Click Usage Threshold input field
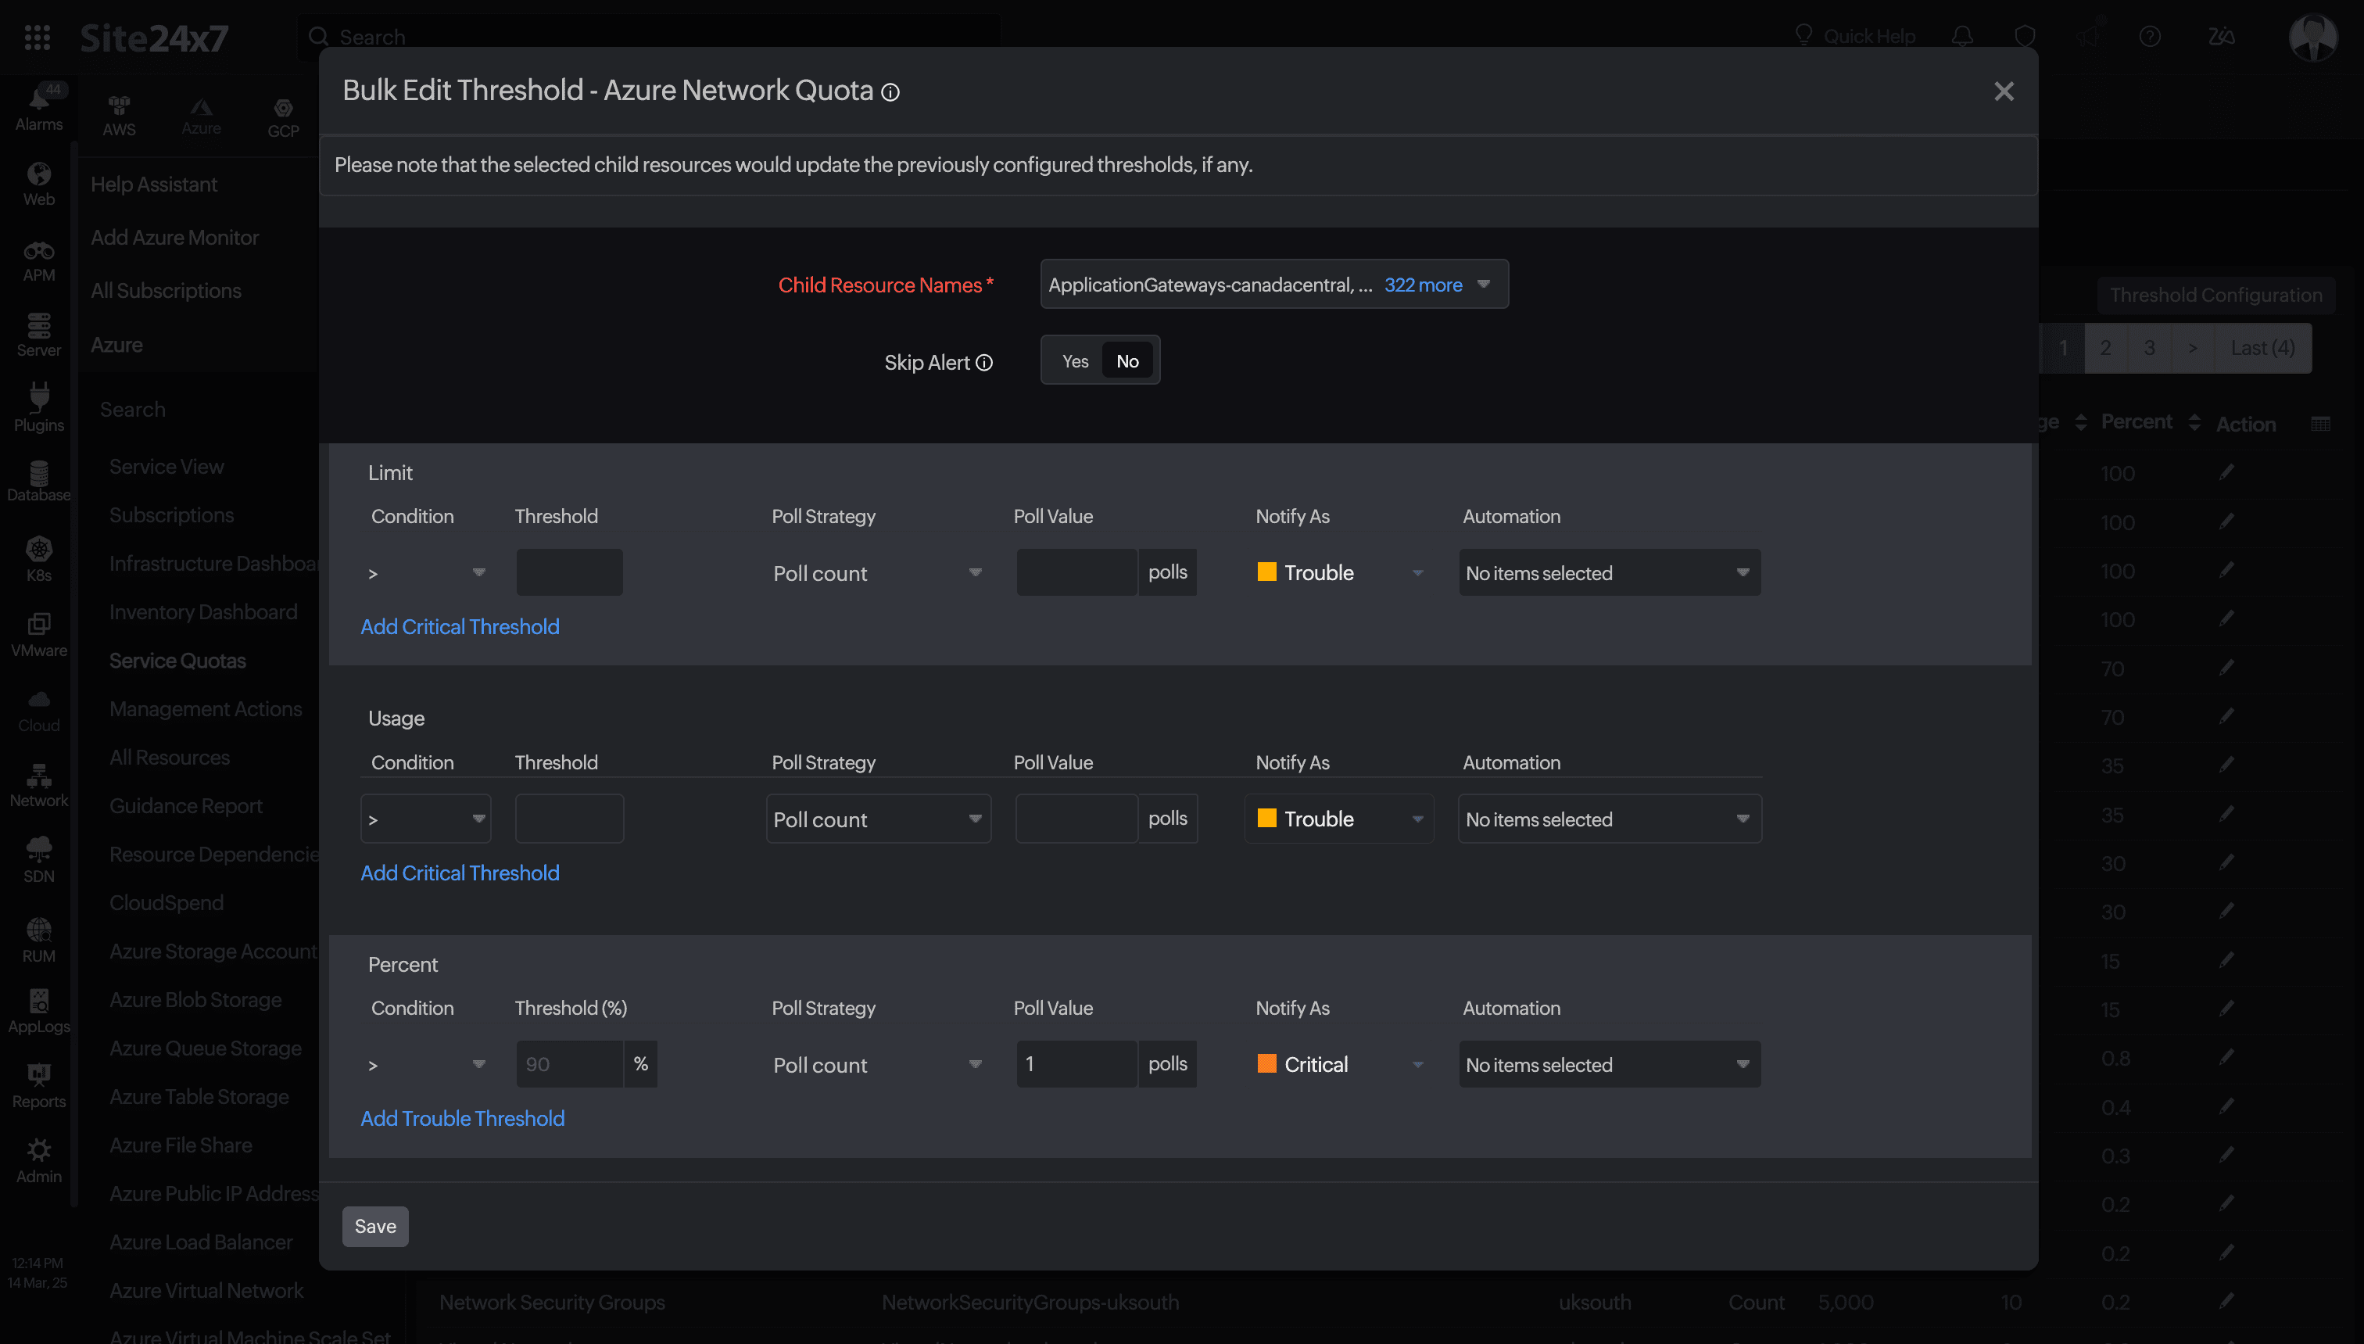The image size is (2364, 1344). (569, 819)
